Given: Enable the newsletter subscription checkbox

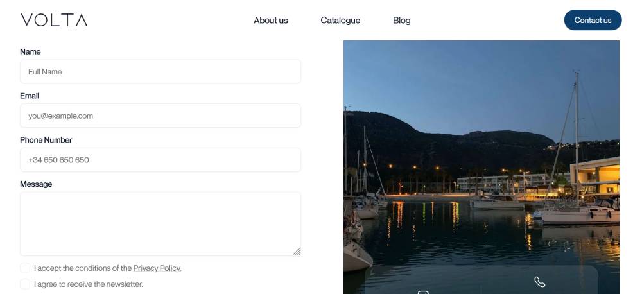Looking at the screenshot, I should click(25, 284).
